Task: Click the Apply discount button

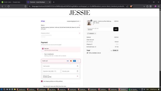Action: pos(116,29)
